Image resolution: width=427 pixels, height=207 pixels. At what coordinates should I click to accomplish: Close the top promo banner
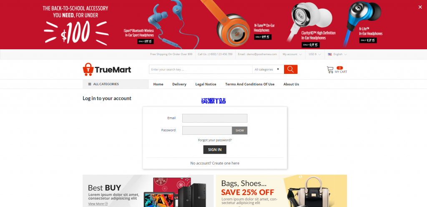coord(420,7)
